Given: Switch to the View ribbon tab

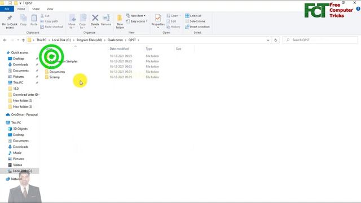Looking at the screenshot, I should point(50,9).
